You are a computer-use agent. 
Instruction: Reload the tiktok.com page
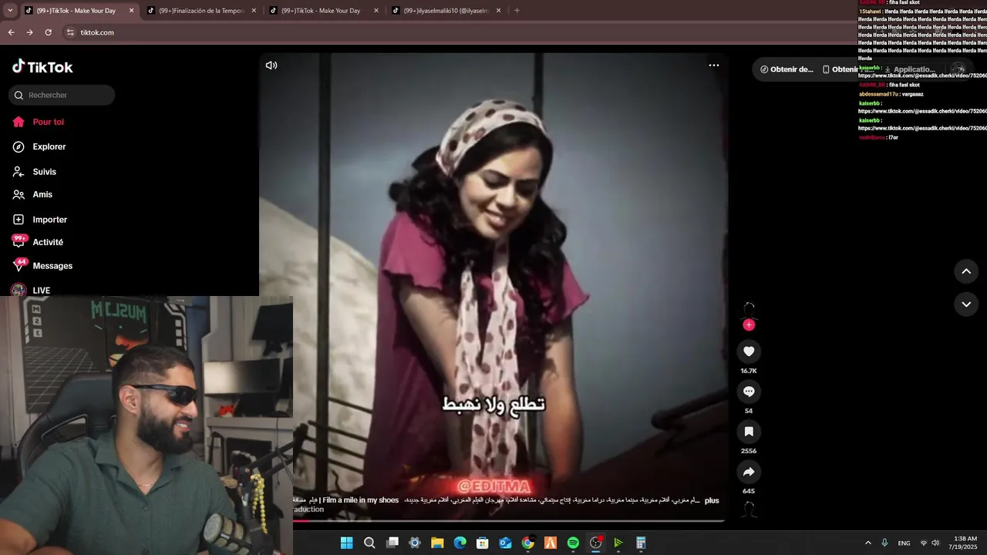coord(49,32)
